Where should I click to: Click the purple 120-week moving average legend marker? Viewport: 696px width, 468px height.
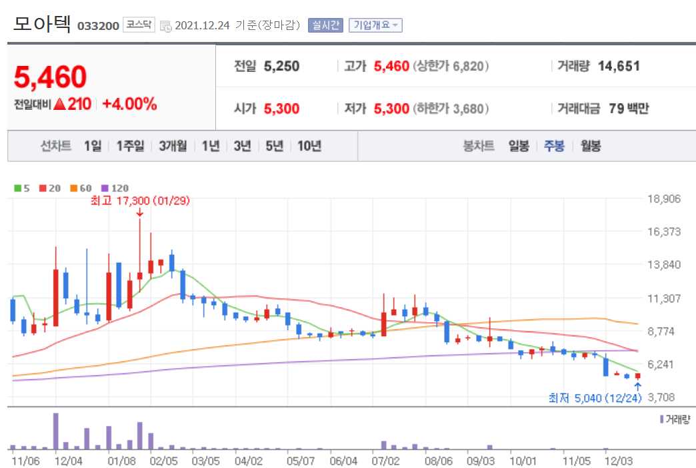click(x=104, y=188)
